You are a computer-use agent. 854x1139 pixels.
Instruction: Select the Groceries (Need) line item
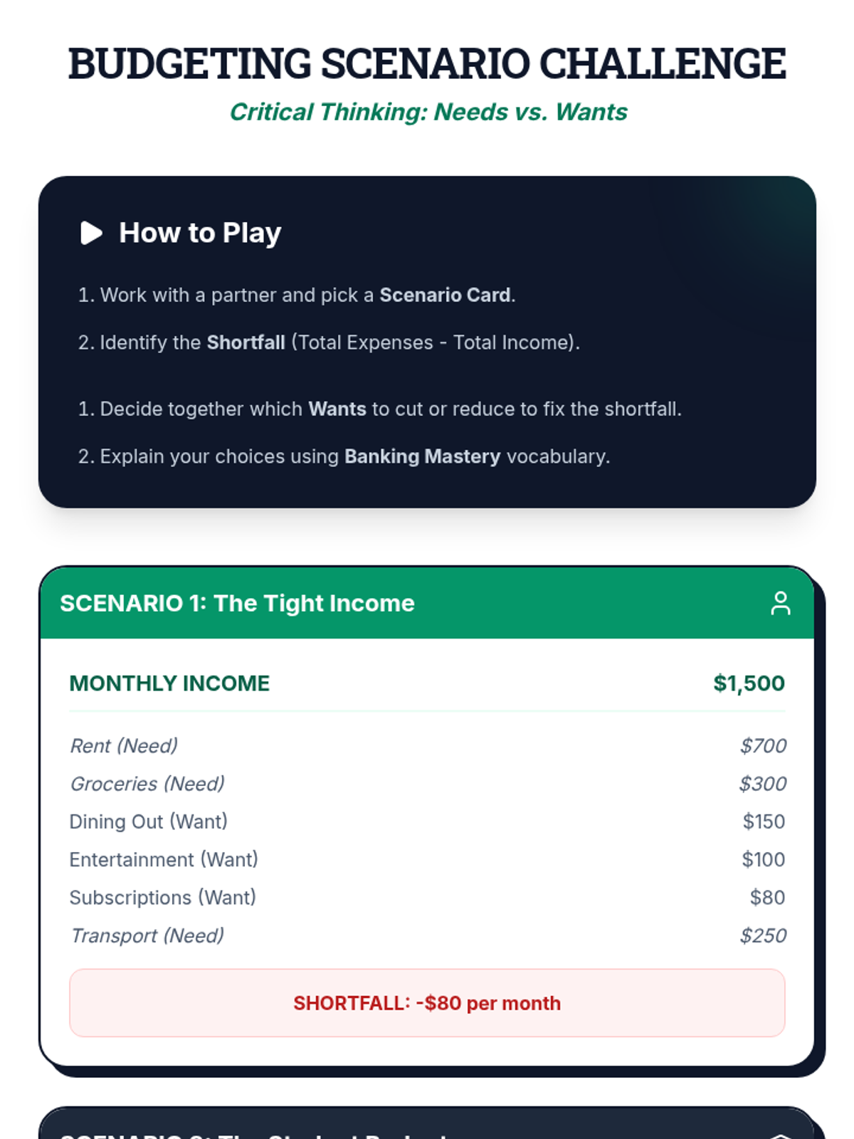pyautogui.click(x=427, y=784)
